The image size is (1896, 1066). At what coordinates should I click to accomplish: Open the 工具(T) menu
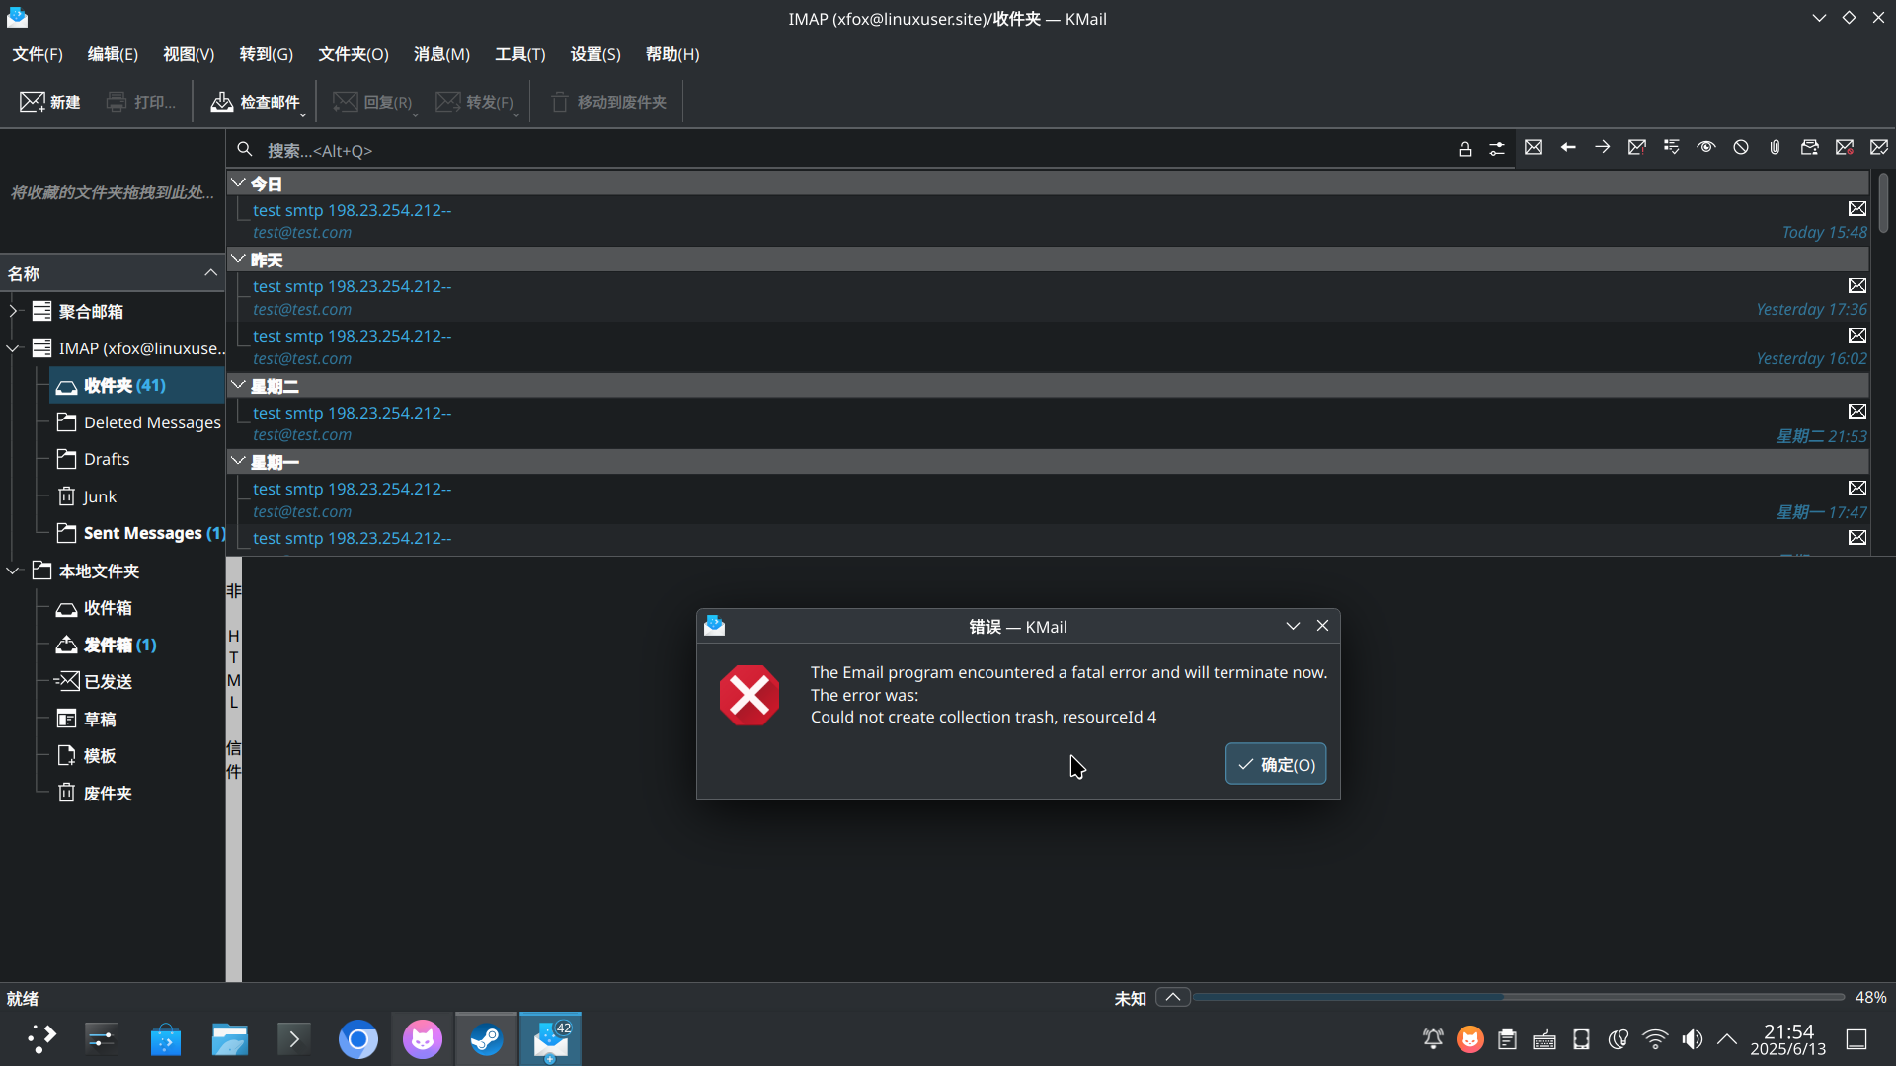[520, 54]
